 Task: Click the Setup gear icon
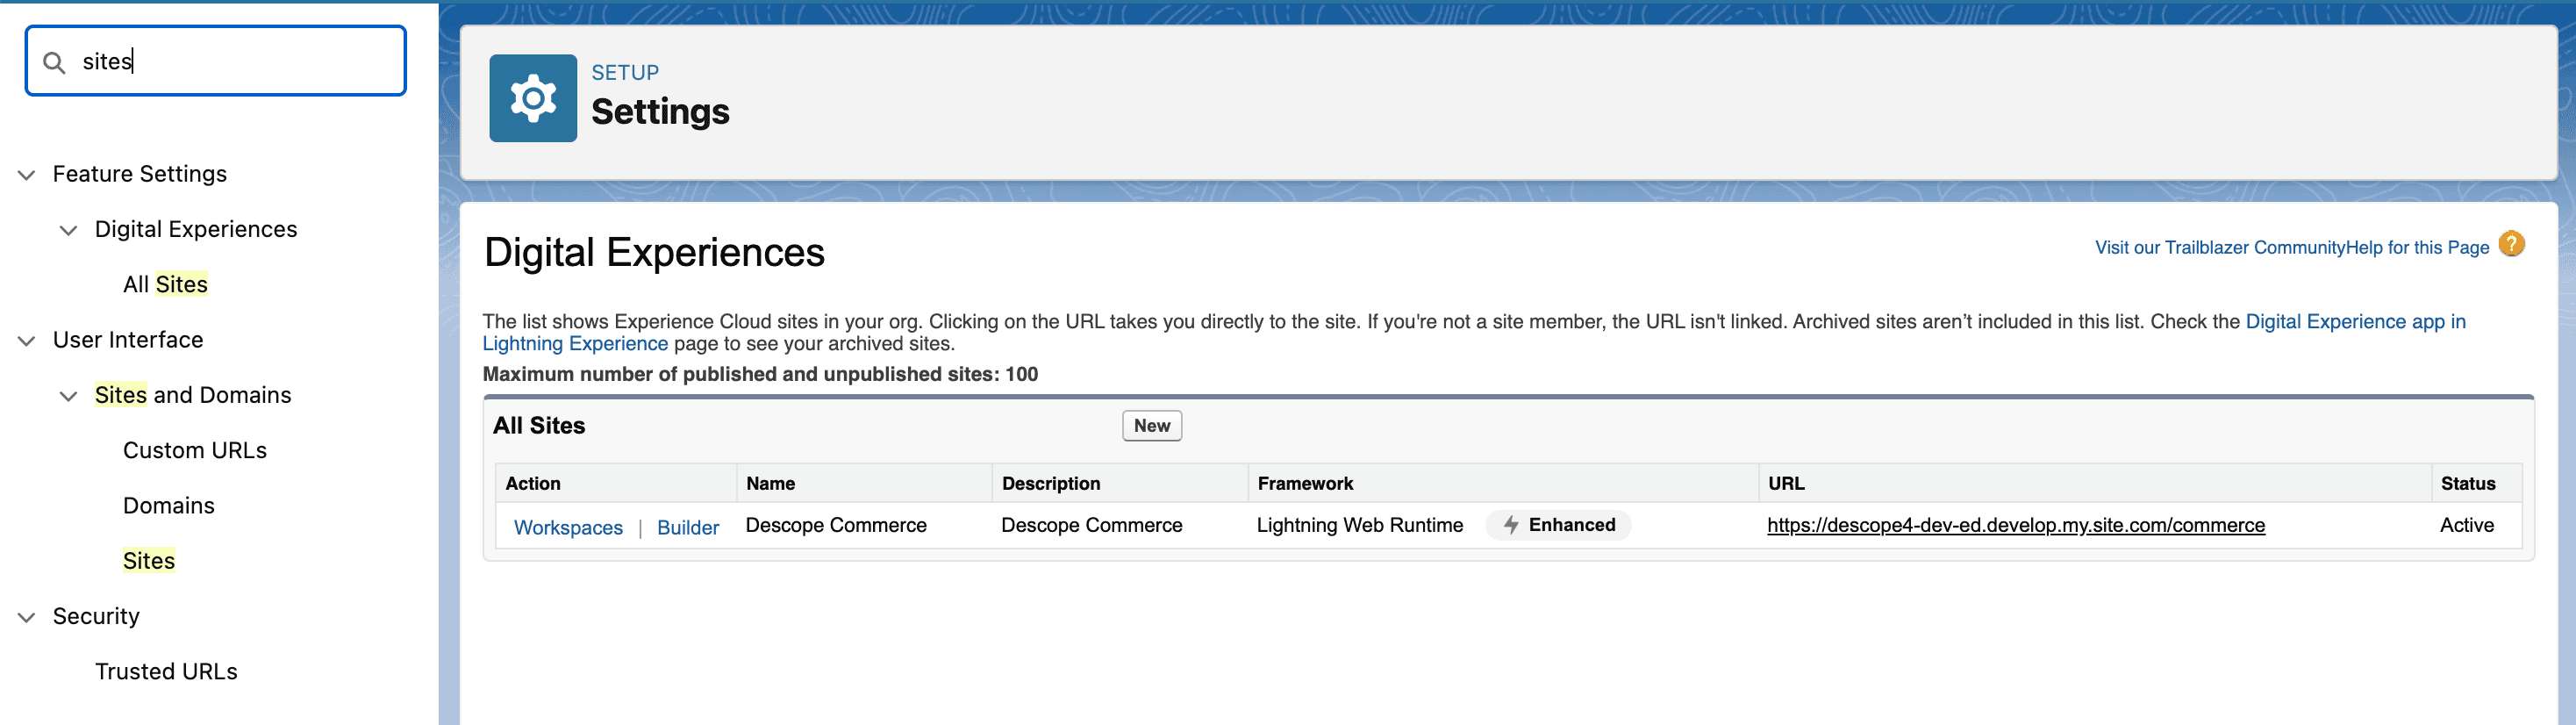point(532,98)
